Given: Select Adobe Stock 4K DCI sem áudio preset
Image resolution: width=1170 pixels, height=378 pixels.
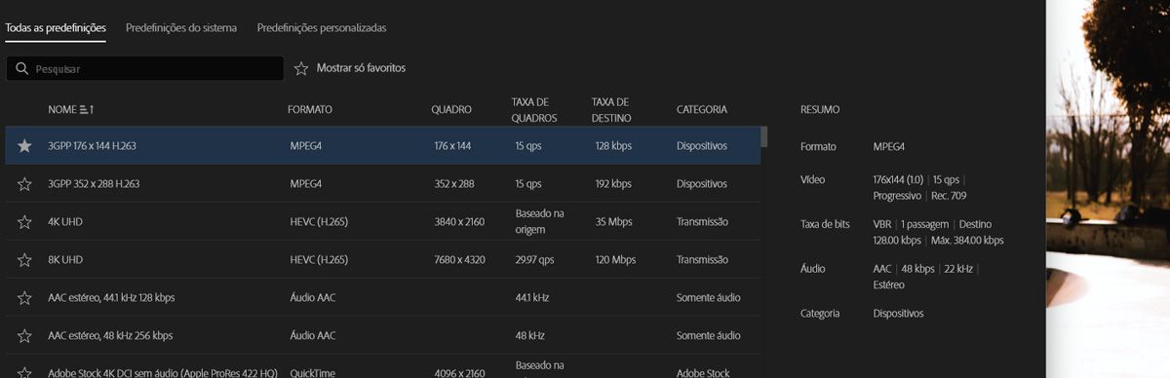Looking at the screenshot, I should tap(163, 372).
